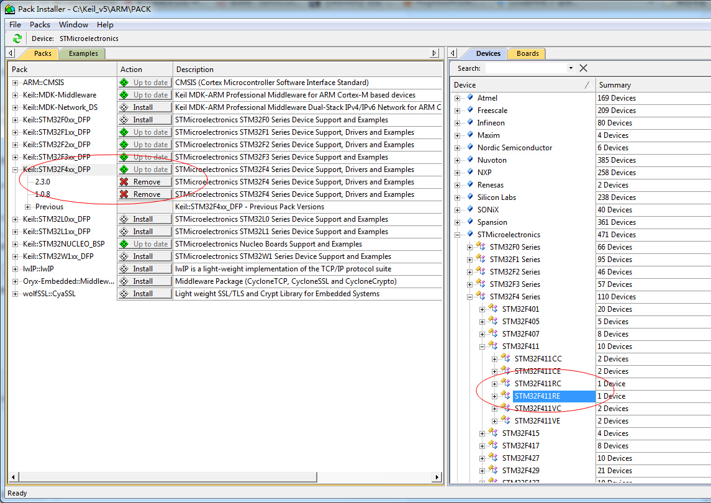The width and height of the screenshot is (711, 503).
Task: Click the blue Atmel vendor icon
Action: tap(470, 97)
